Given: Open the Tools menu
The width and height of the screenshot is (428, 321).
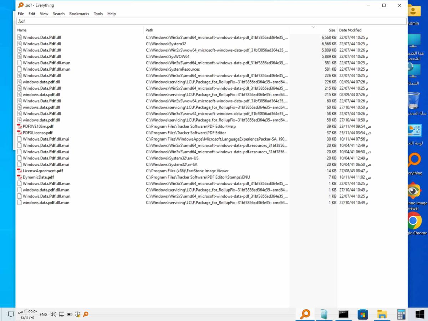Looking at the screenshot, I should click(x=98, y=14).
